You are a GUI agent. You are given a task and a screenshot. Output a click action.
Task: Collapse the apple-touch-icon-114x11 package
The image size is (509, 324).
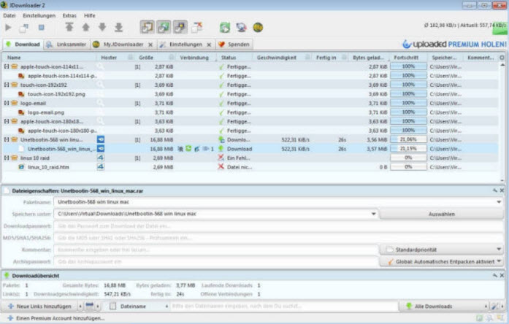click(7, 66)
